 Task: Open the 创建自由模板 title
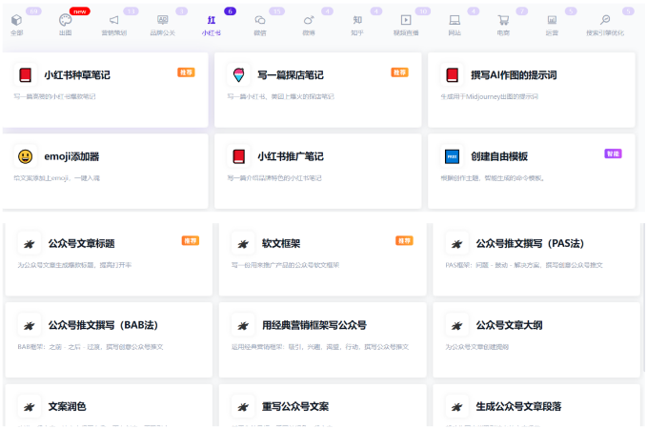499,157
